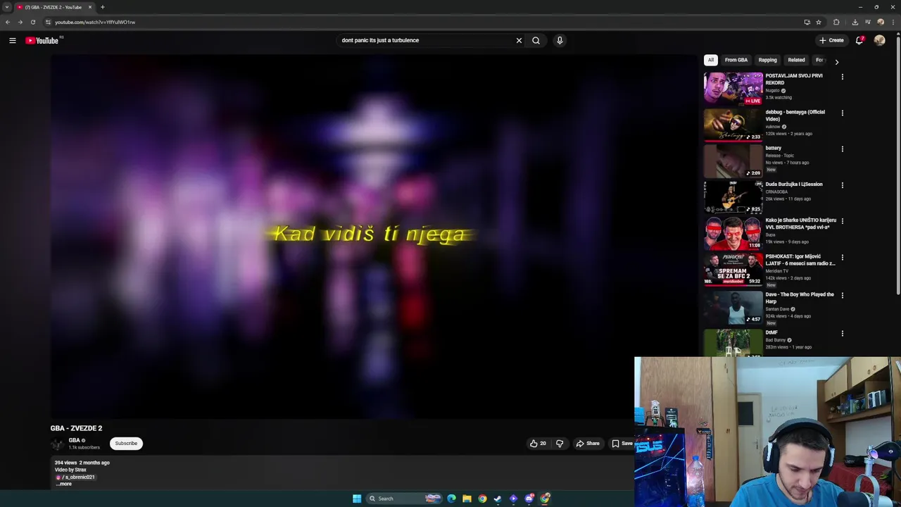Open options for DtMF video

842,334
